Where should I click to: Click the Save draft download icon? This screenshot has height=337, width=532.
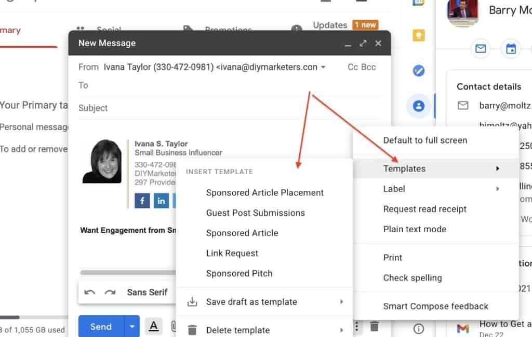(192, 302)
